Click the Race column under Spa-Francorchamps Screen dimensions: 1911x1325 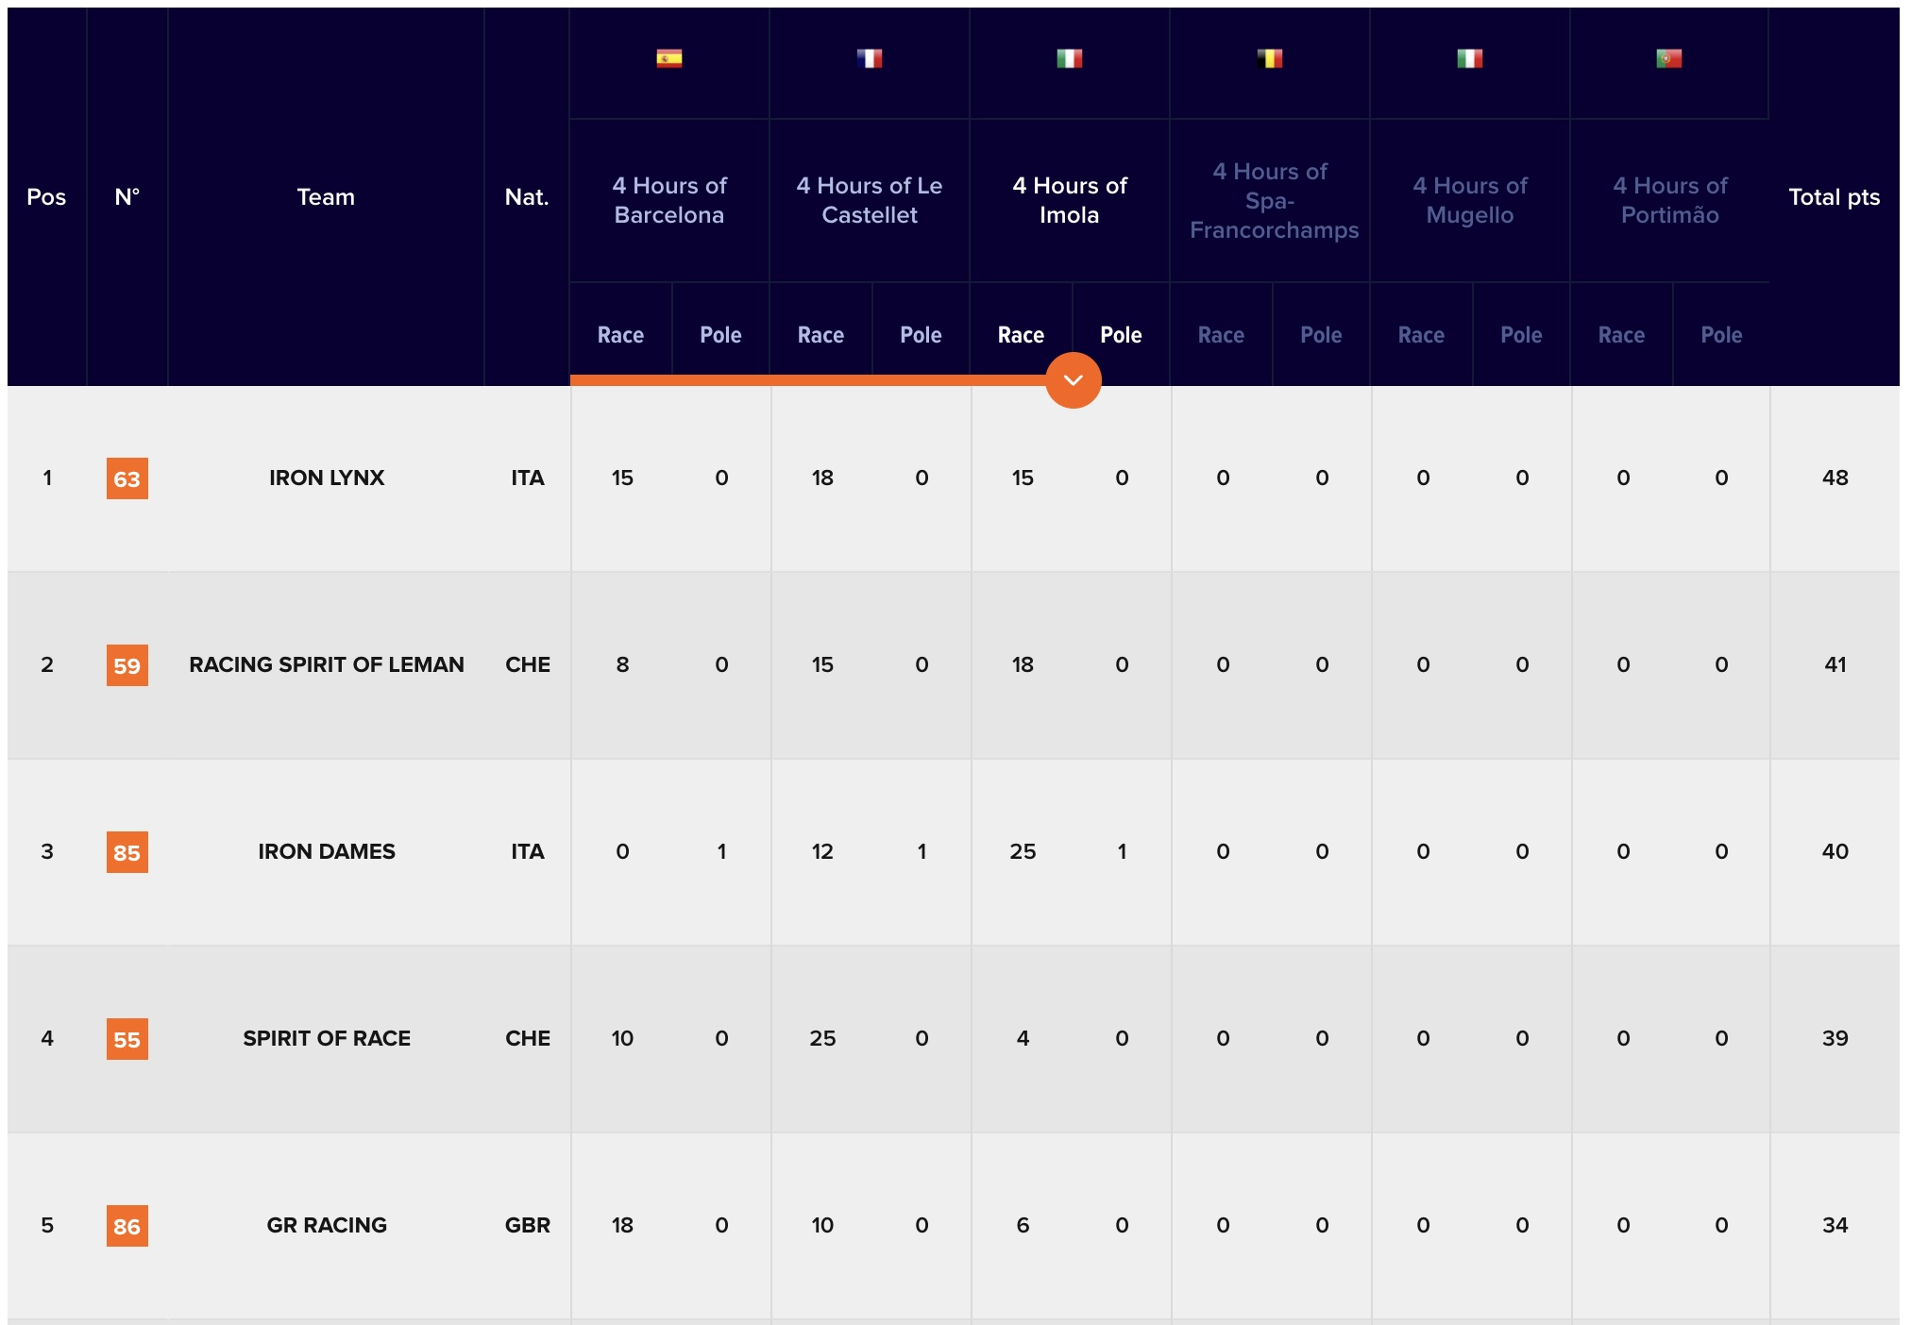tap(1221, 335)
